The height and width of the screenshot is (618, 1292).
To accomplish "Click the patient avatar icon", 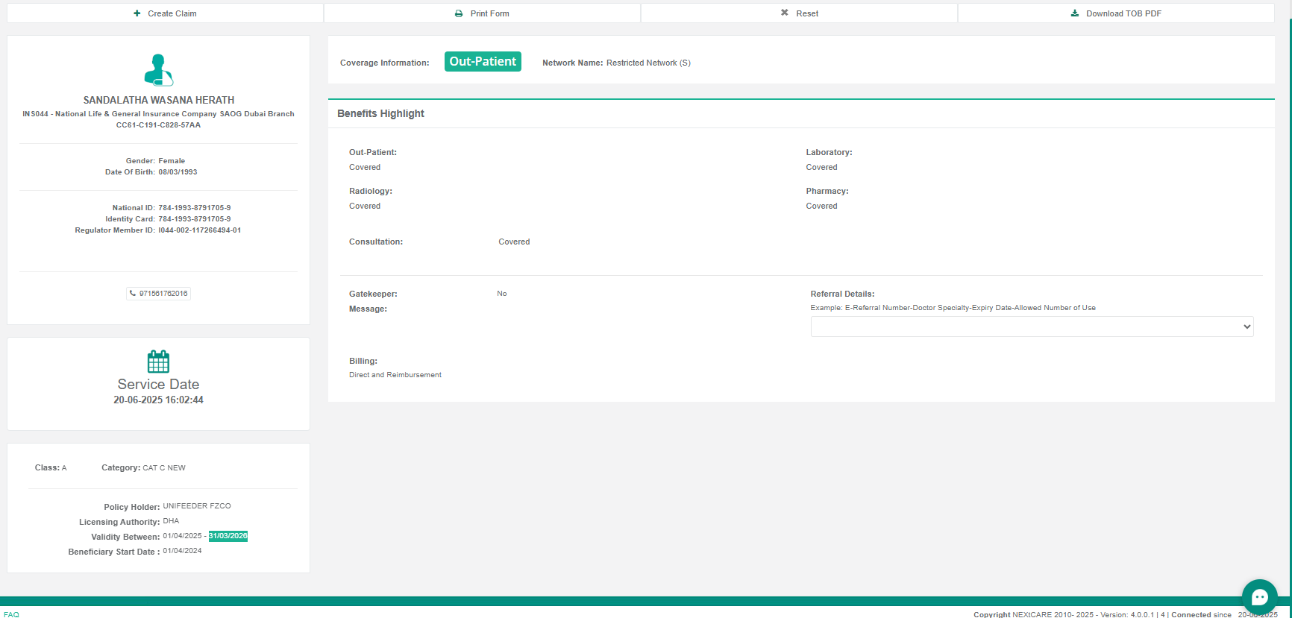I will pyautogui.click(x=158, y=70).
